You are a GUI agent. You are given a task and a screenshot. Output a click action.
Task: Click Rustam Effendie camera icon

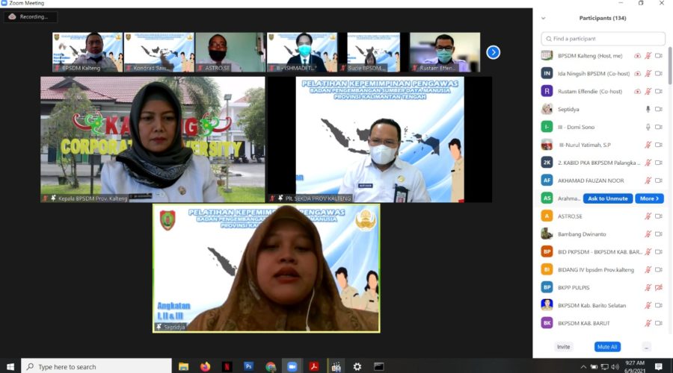coord(659,91)
